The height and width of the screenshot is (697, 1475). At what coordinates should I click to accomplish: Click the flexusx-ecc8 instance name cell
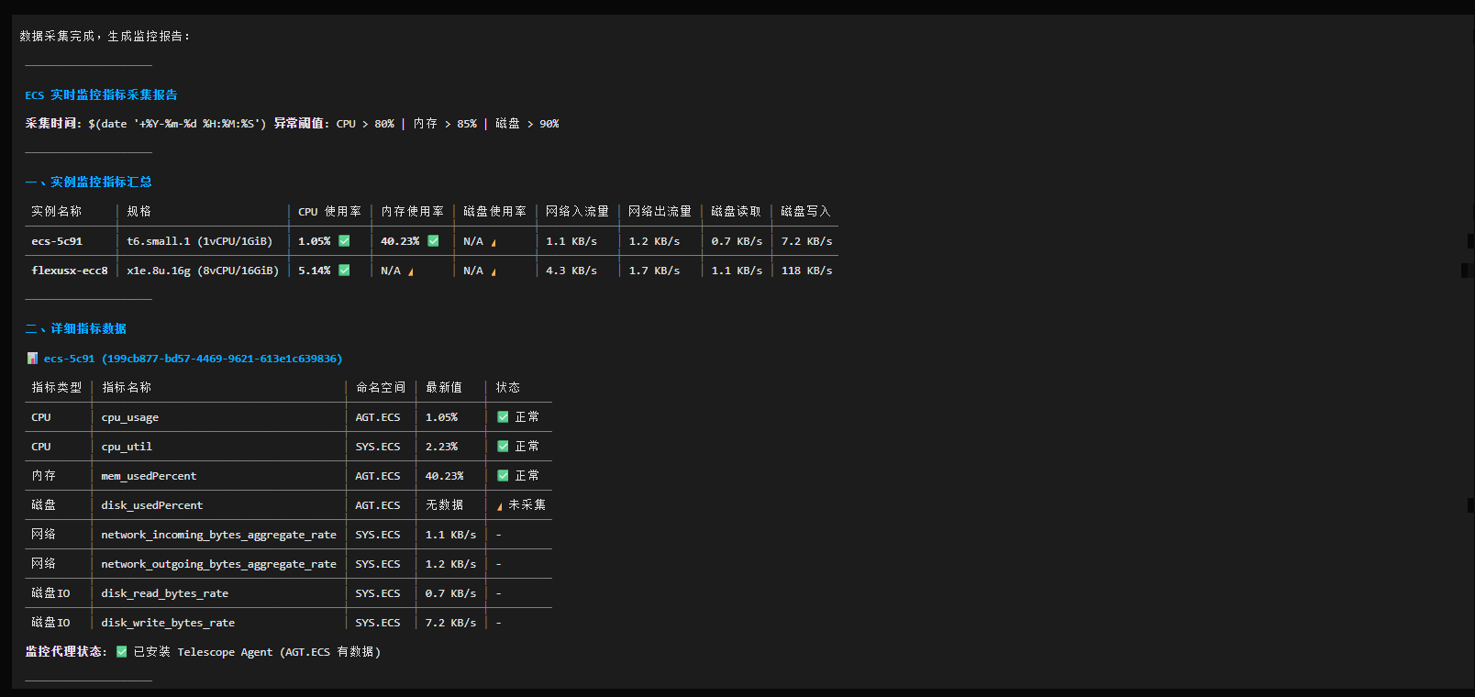(x=70, y=271)
